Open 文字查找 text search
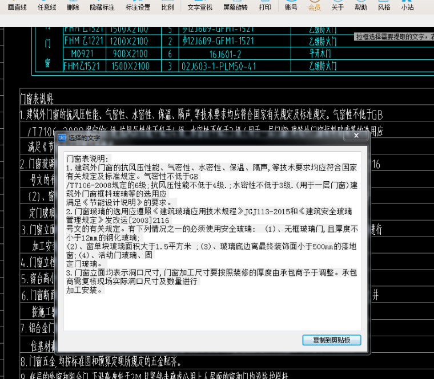Image resolution: width=434 pixels, height=379 pixels. 200,7
